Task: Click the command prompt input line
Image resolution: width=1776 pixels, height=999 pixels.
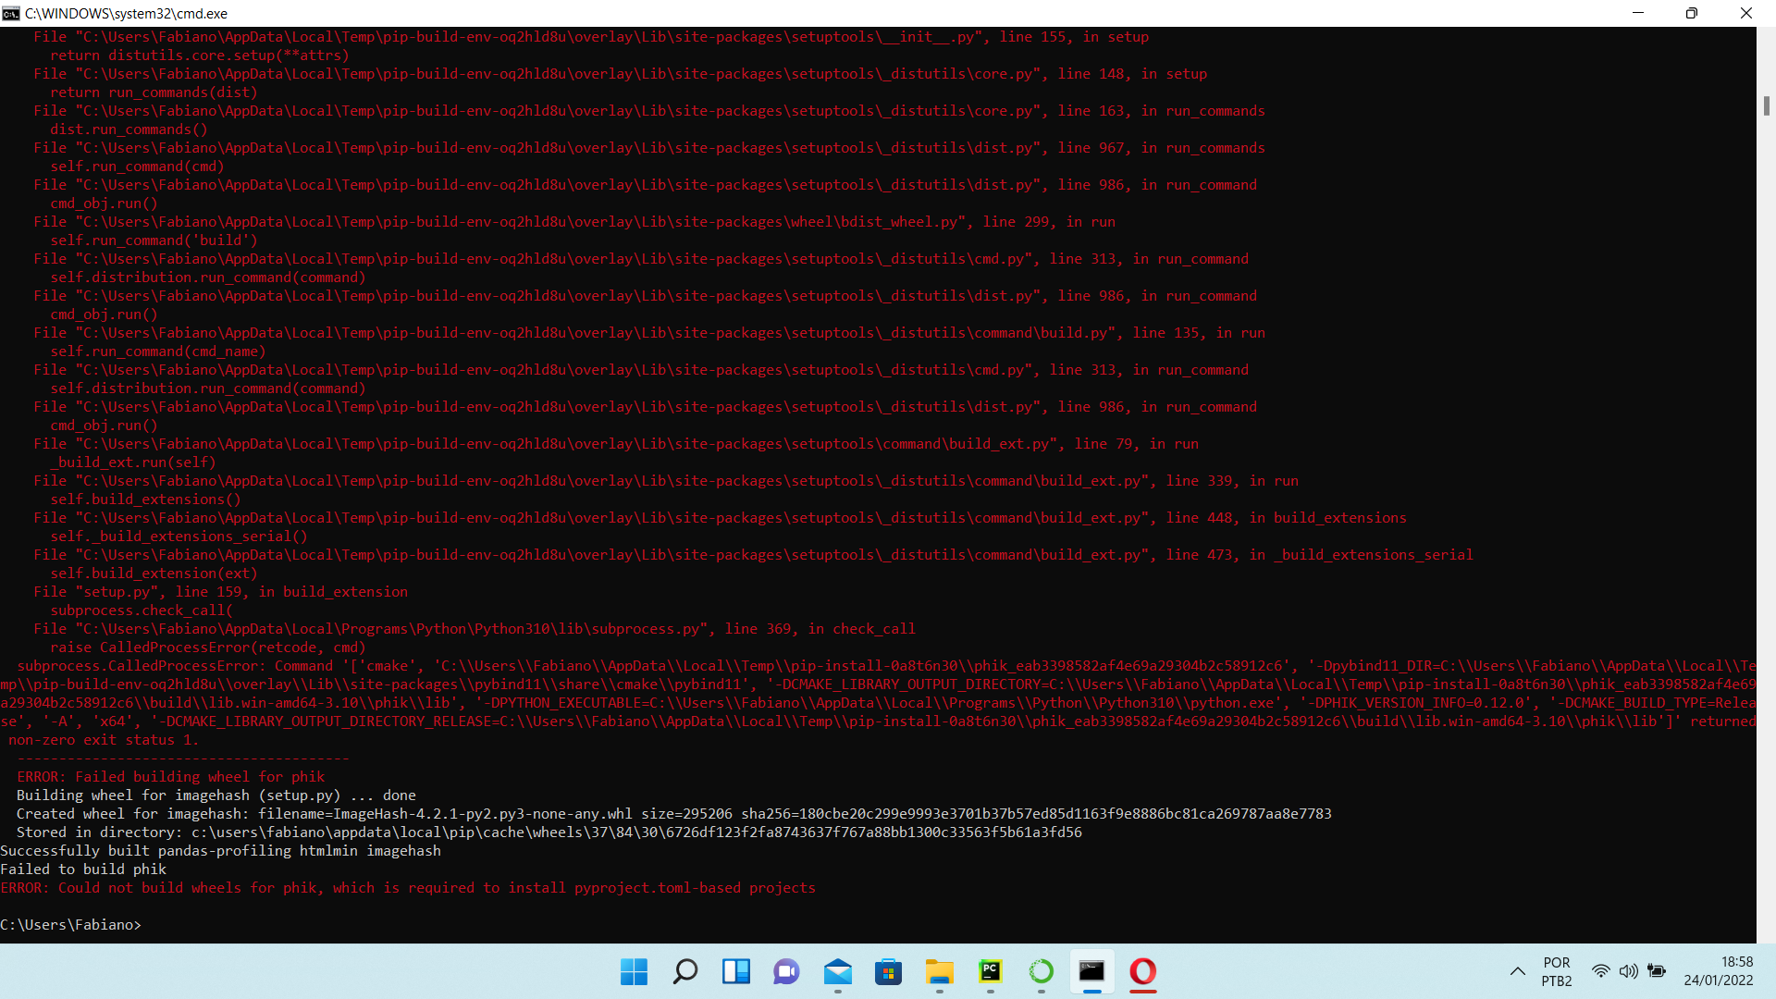Action: point(157,924)
